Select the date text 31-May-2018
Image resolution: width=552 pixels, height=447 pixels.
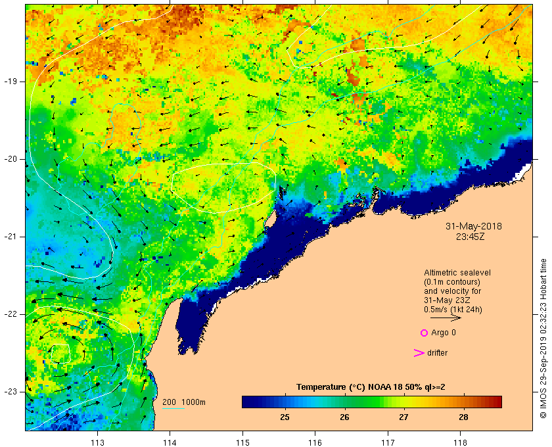474,226
